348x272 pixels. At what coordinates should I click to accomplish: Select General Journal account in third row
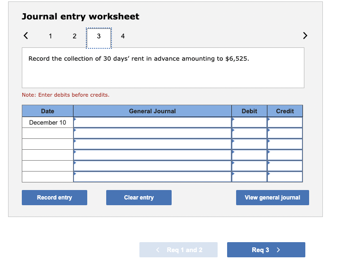point(153,144)
